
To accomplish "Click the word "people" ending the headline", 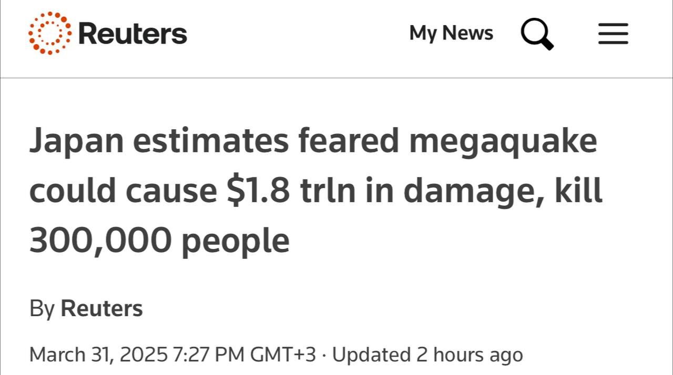I will coord(236,241).
